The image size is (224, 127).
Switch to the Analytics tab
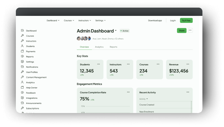click(99, 47)
